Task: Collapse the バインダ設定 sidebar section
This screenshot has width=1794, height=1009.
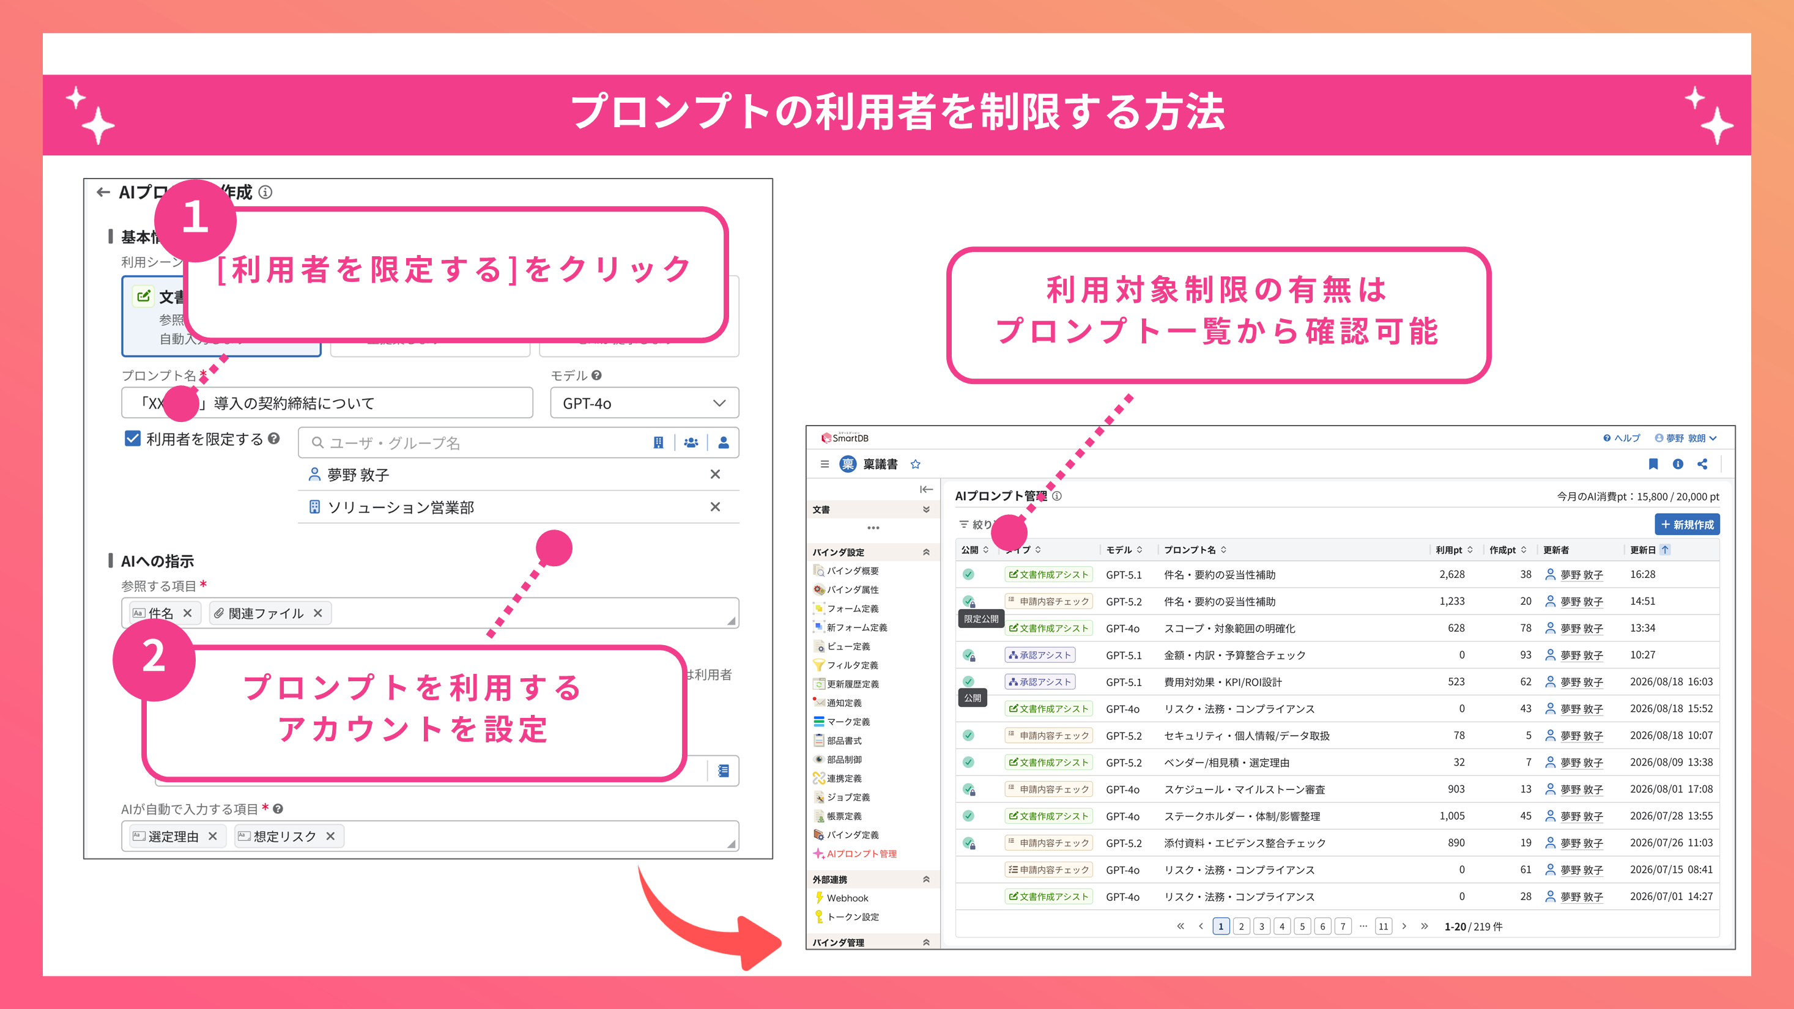Action: 925,552
